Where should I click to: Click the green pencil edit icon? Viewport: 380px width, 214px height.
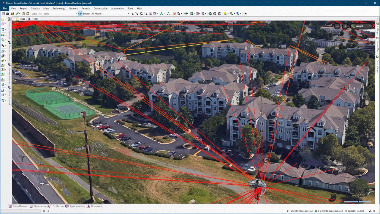17,13
